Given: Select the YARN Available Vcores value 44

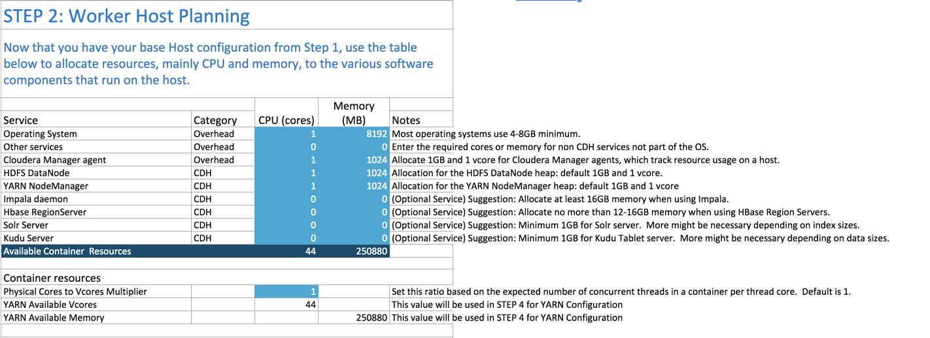Looking at the screenshot, I should point(286,305).
